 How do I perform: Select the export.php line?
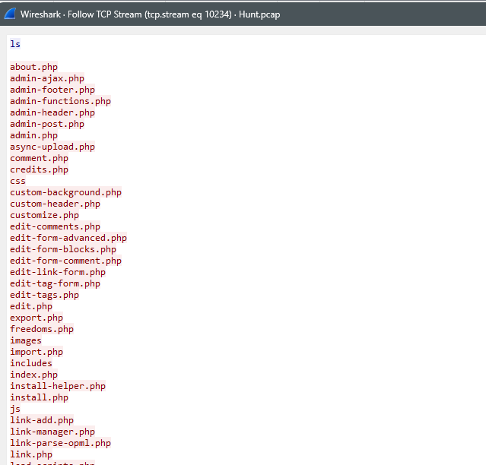pyautogui.click(x=37, y=318)
